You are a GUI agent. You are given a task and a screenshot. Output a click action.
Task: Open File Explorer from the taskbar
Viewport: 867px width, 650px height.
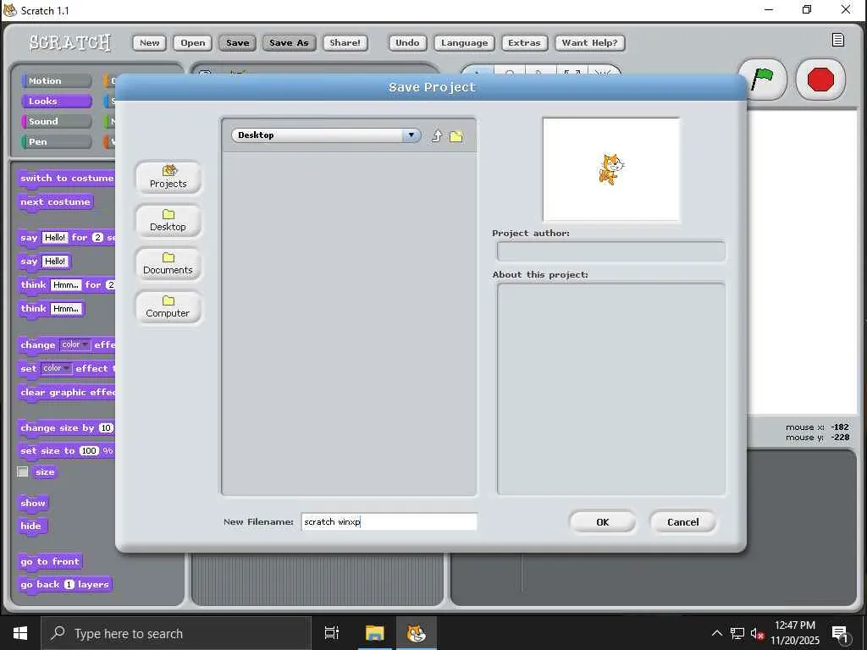coord(374,633)
